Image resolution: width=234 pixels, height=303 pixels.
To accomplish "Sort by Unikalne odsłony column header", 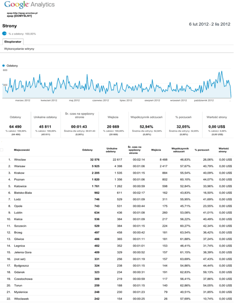I will (x=111, y=150).
